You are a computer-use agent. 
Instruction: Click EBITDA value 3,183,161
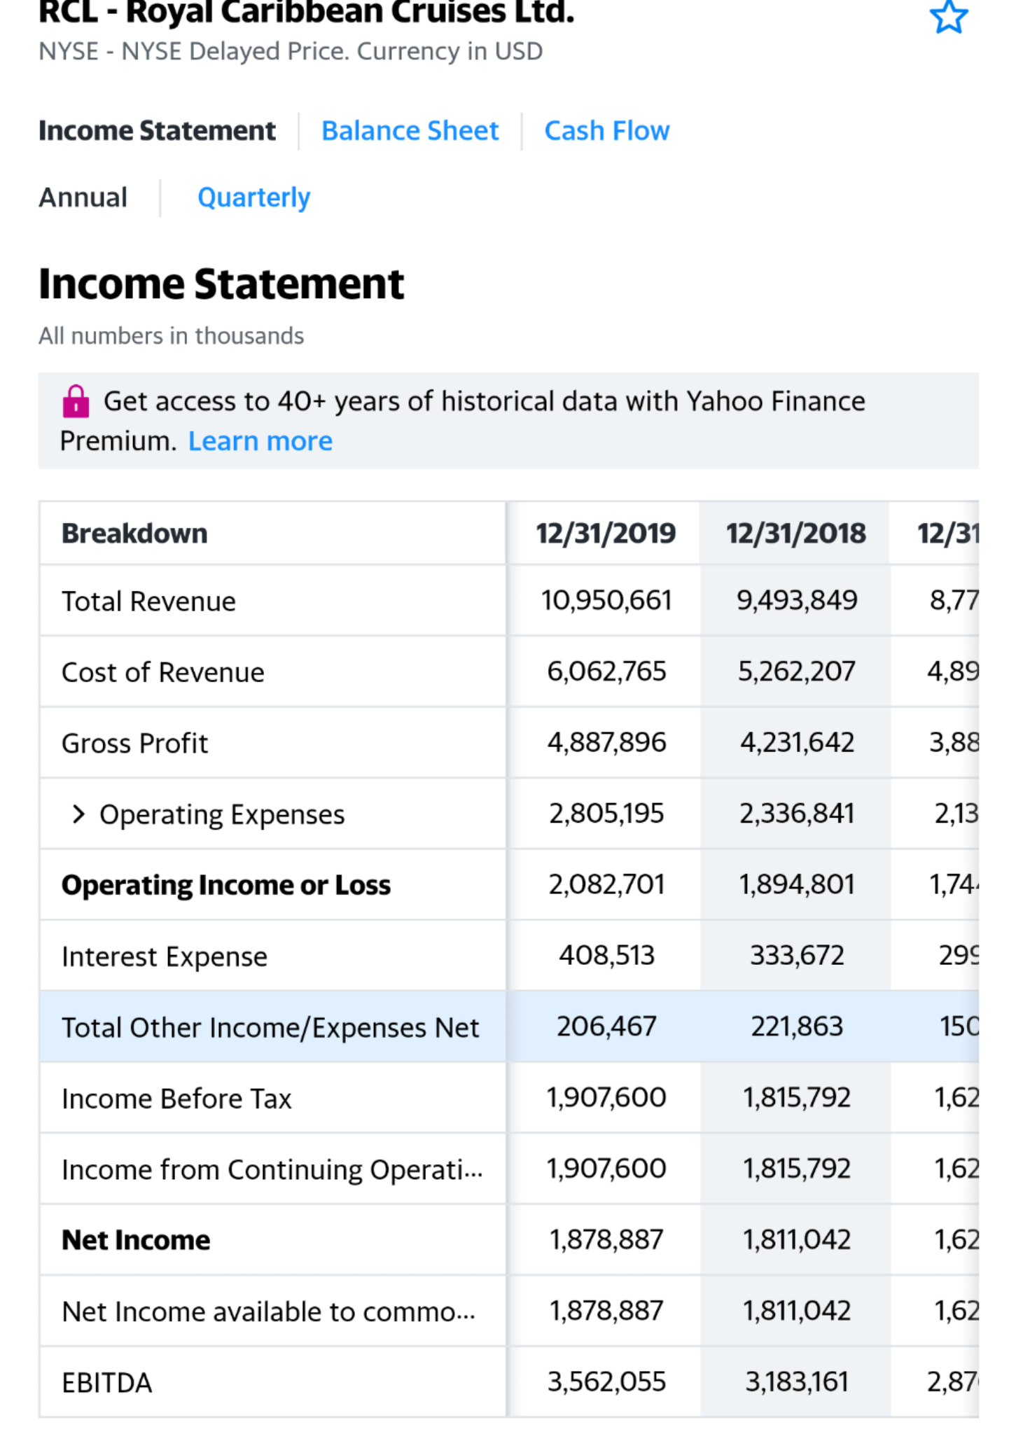(797, 1381)
